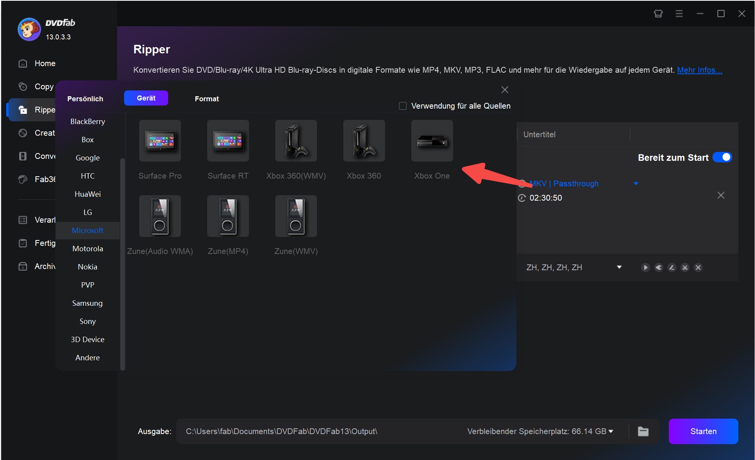
Task: Click the Starten button
Action: pos(703,431)
